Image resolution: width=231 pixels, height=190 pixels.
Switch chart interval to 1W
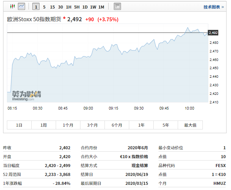[93, 7]
